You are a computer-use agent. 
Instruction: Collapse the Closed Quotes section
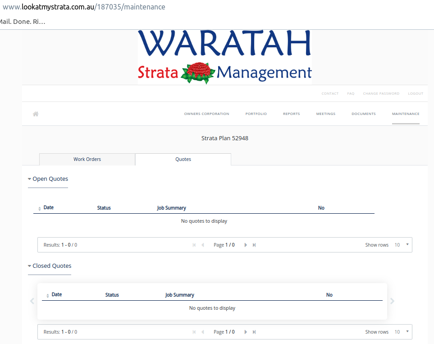[x=50, y=266]
